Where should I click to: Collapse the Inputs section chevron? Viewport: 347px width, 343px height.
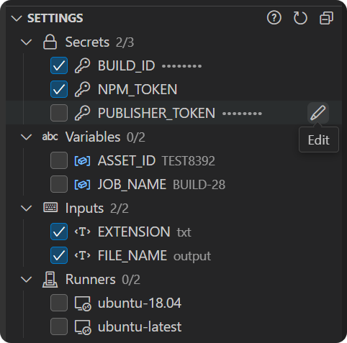27,208
